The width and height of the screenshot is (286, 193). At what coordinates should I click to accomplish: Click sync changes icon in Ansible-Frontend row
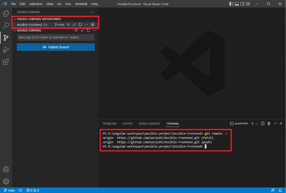(x=68, y=25)
